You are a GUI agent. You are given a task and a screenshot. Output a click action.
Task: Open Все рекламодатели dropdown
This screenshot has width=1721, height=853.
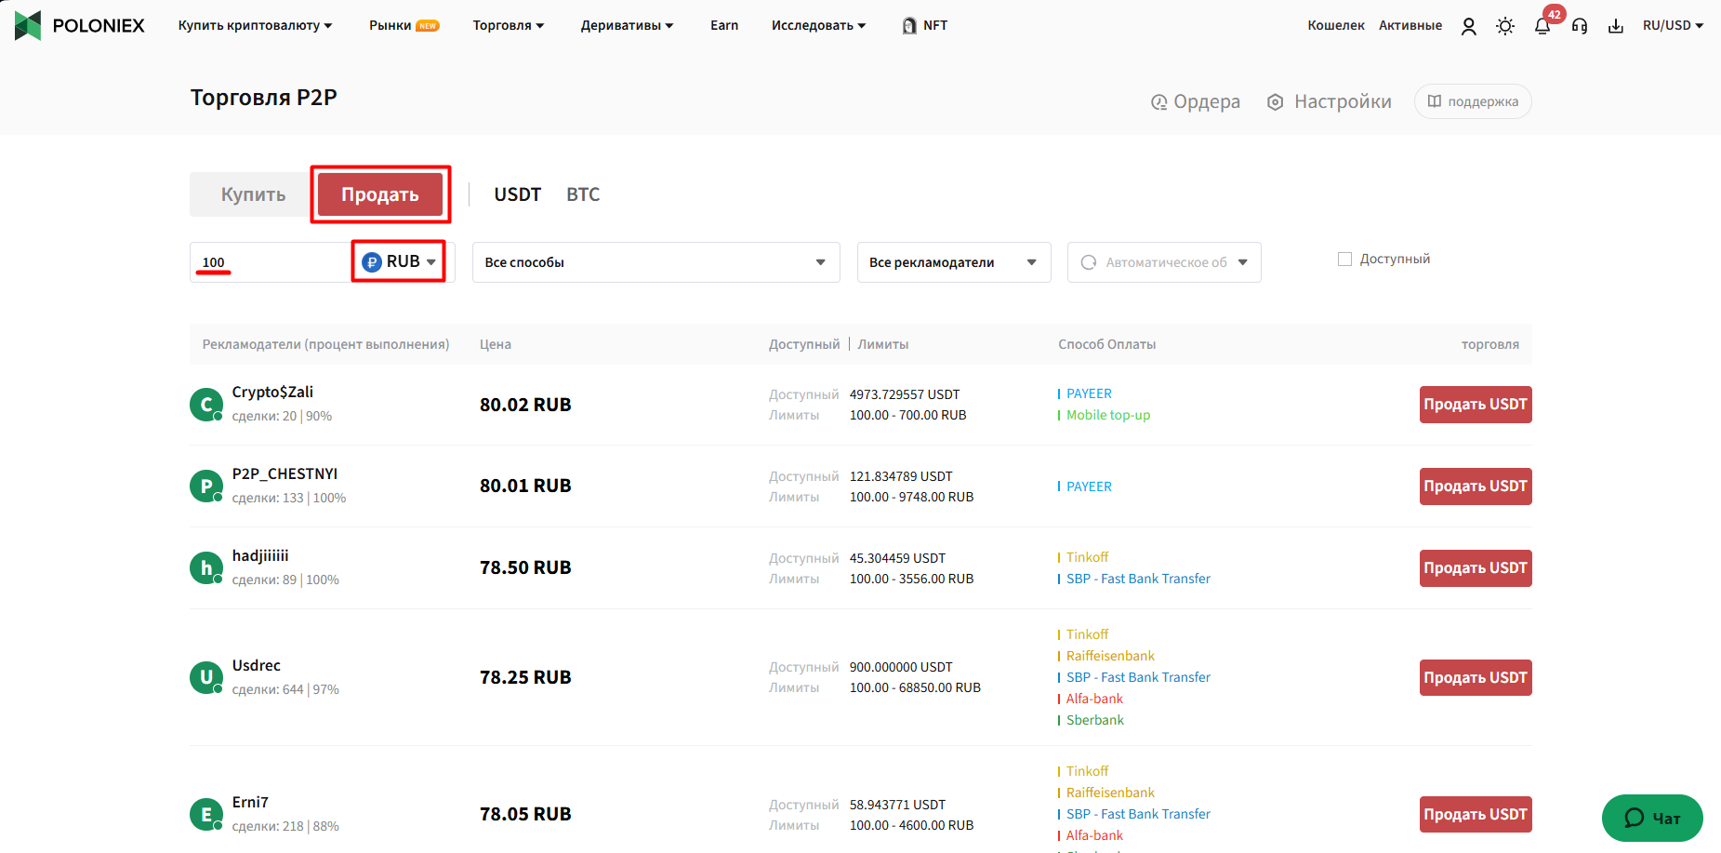(954, 262)
